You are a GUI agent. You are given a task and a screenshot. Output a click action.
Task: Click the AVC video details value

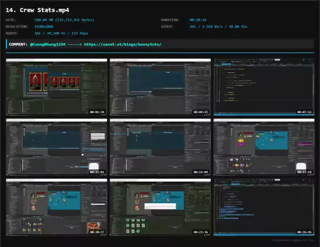[218, 27]
